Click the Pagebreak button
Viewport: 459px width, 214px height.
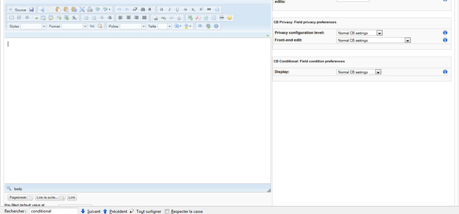[20, 197]
